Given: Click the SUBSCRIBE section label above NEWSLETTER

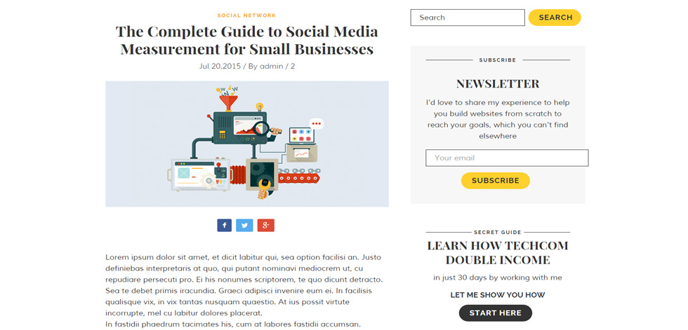Looking at the screenshot, I should point(498,60).
